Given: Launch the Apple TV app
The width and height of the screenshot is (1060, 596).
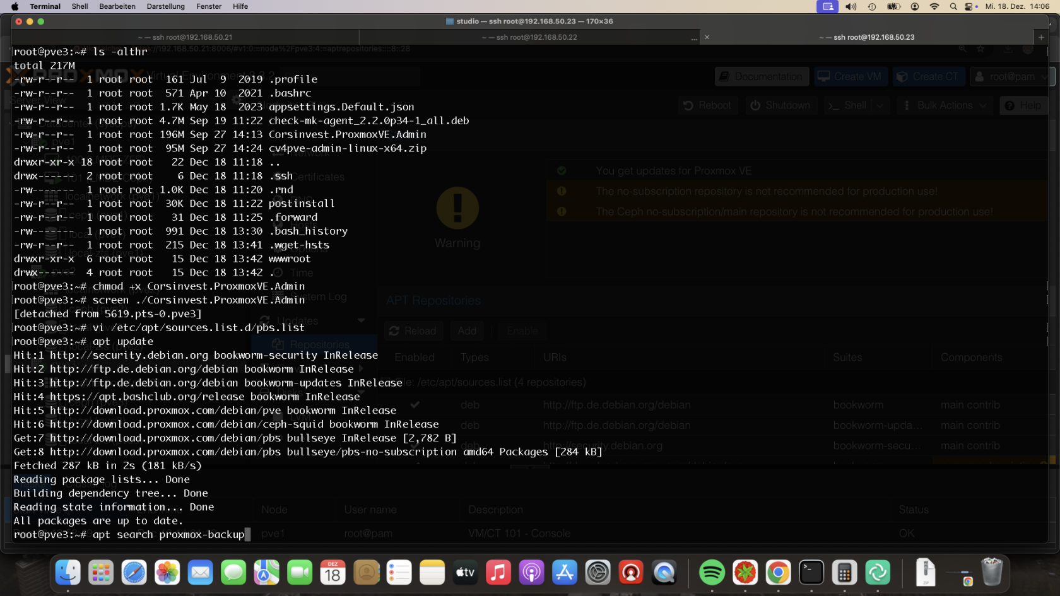Looking at the screenshot, I should coord(465,573).
